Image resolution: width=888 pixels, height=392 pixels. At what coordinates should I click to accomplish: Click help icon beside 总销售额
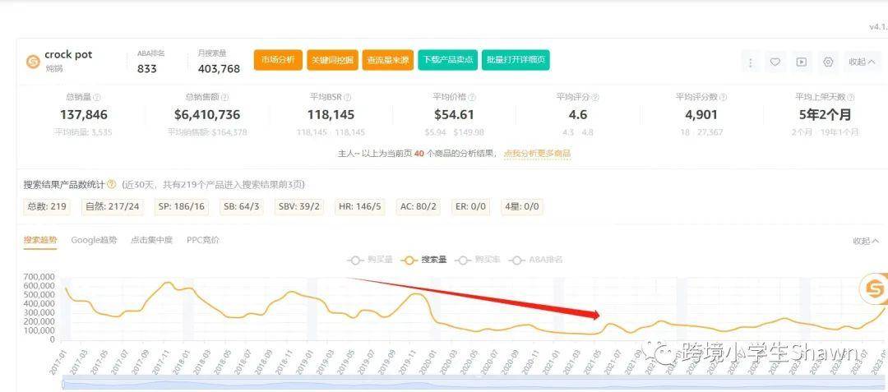pyautogui.click(x=224, y=97)
